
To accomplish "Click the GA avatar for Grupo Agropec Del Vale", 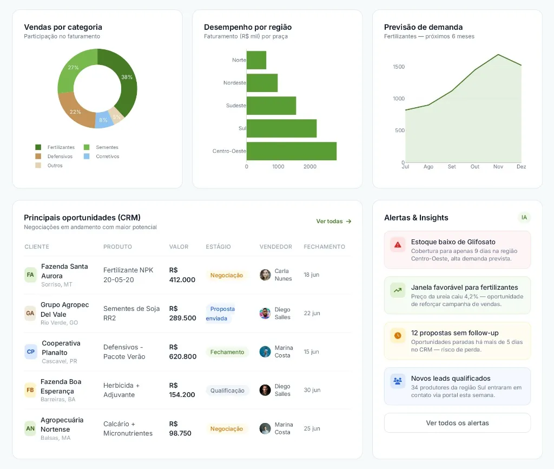I will (30, 314).
